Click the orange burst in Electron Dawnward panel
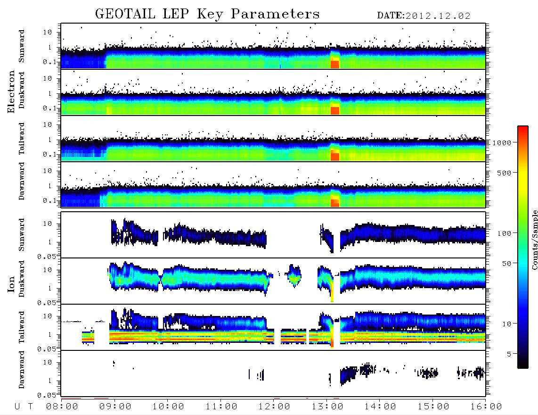 click(x=335, y=203)
